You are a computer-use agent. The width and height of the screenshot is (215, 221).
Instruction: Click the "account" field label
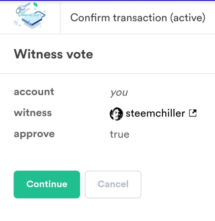(34, 92)
